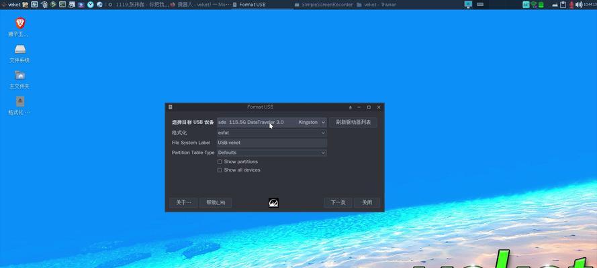Switch to SimpleScreenRecorder in taskbar
Viewport: 597px width, 268px height.
click(x=324, y=5)
